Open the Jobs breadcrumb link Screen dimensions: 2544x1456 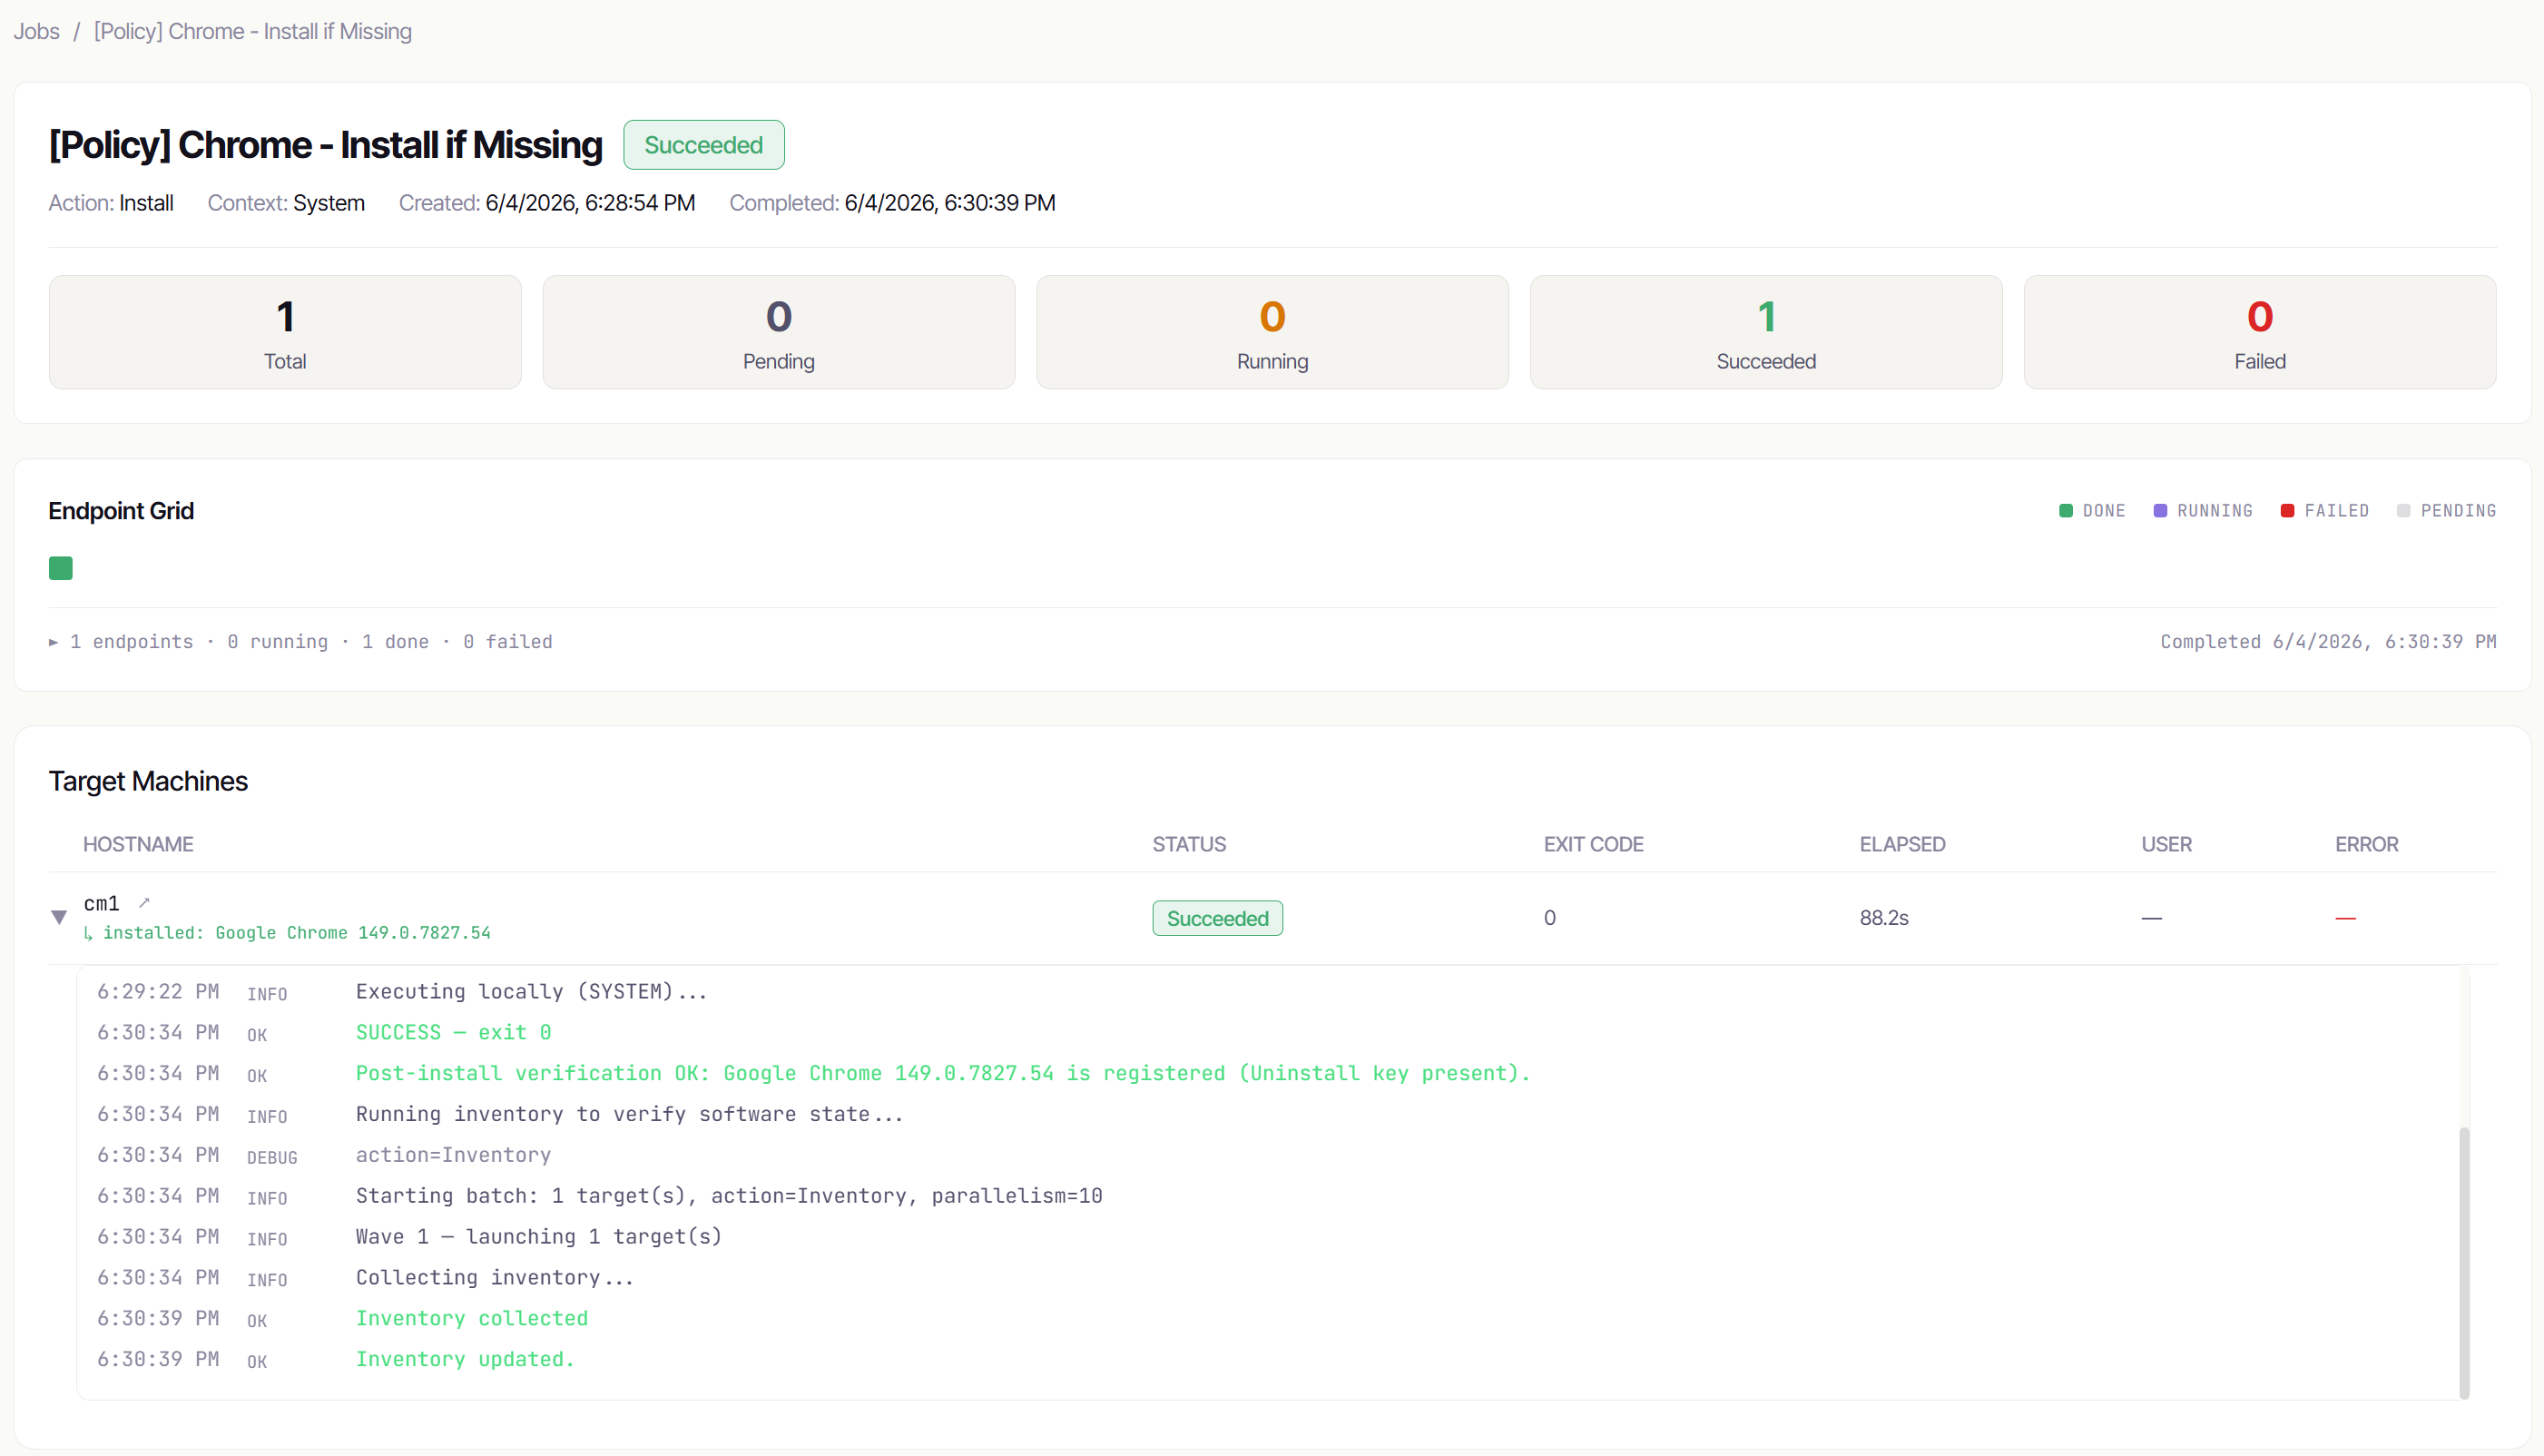pos(36,31)
